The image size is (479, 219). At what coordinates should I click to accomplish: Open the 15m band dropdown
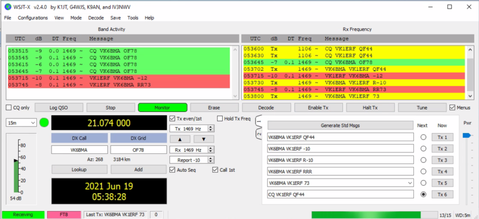pos(21,123)
